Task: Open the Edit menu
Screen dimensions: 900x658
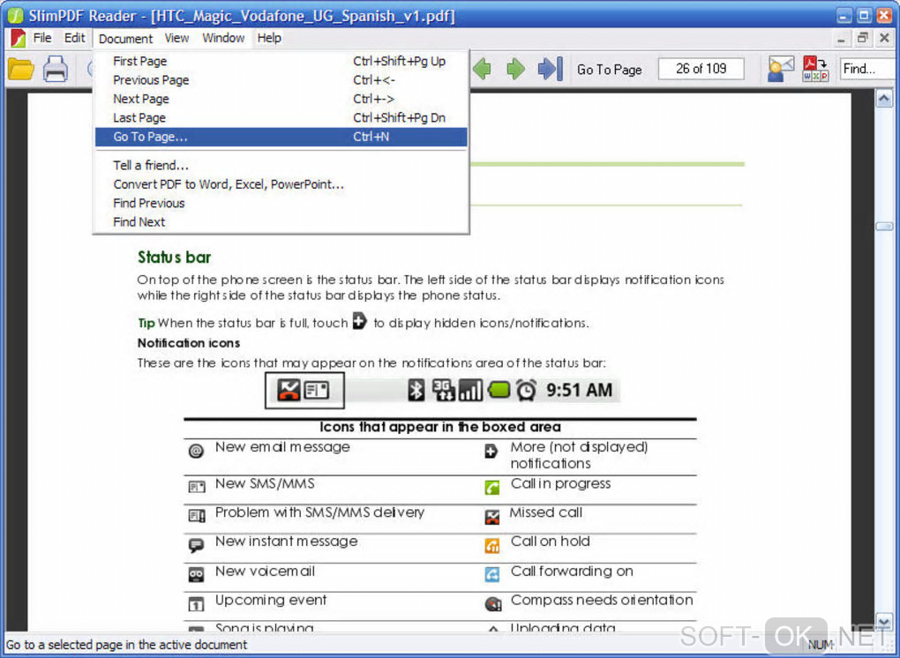Action: [74, 38]
